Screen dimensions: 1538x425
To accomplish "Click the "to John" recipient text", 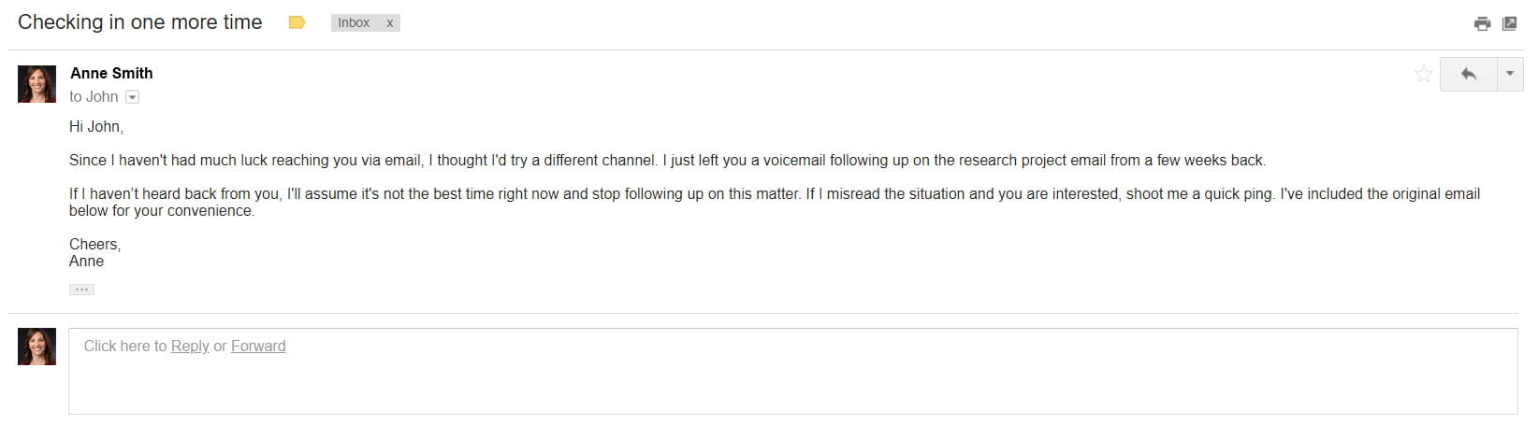I will pos(94,97).
